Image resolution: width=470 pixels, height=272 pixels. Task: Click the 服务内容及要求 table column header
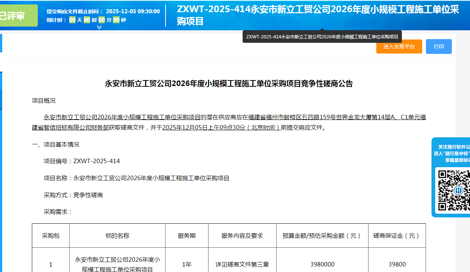(x=242, y=235)
